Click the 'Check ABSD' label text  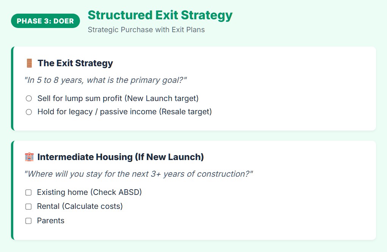(116, 192)
